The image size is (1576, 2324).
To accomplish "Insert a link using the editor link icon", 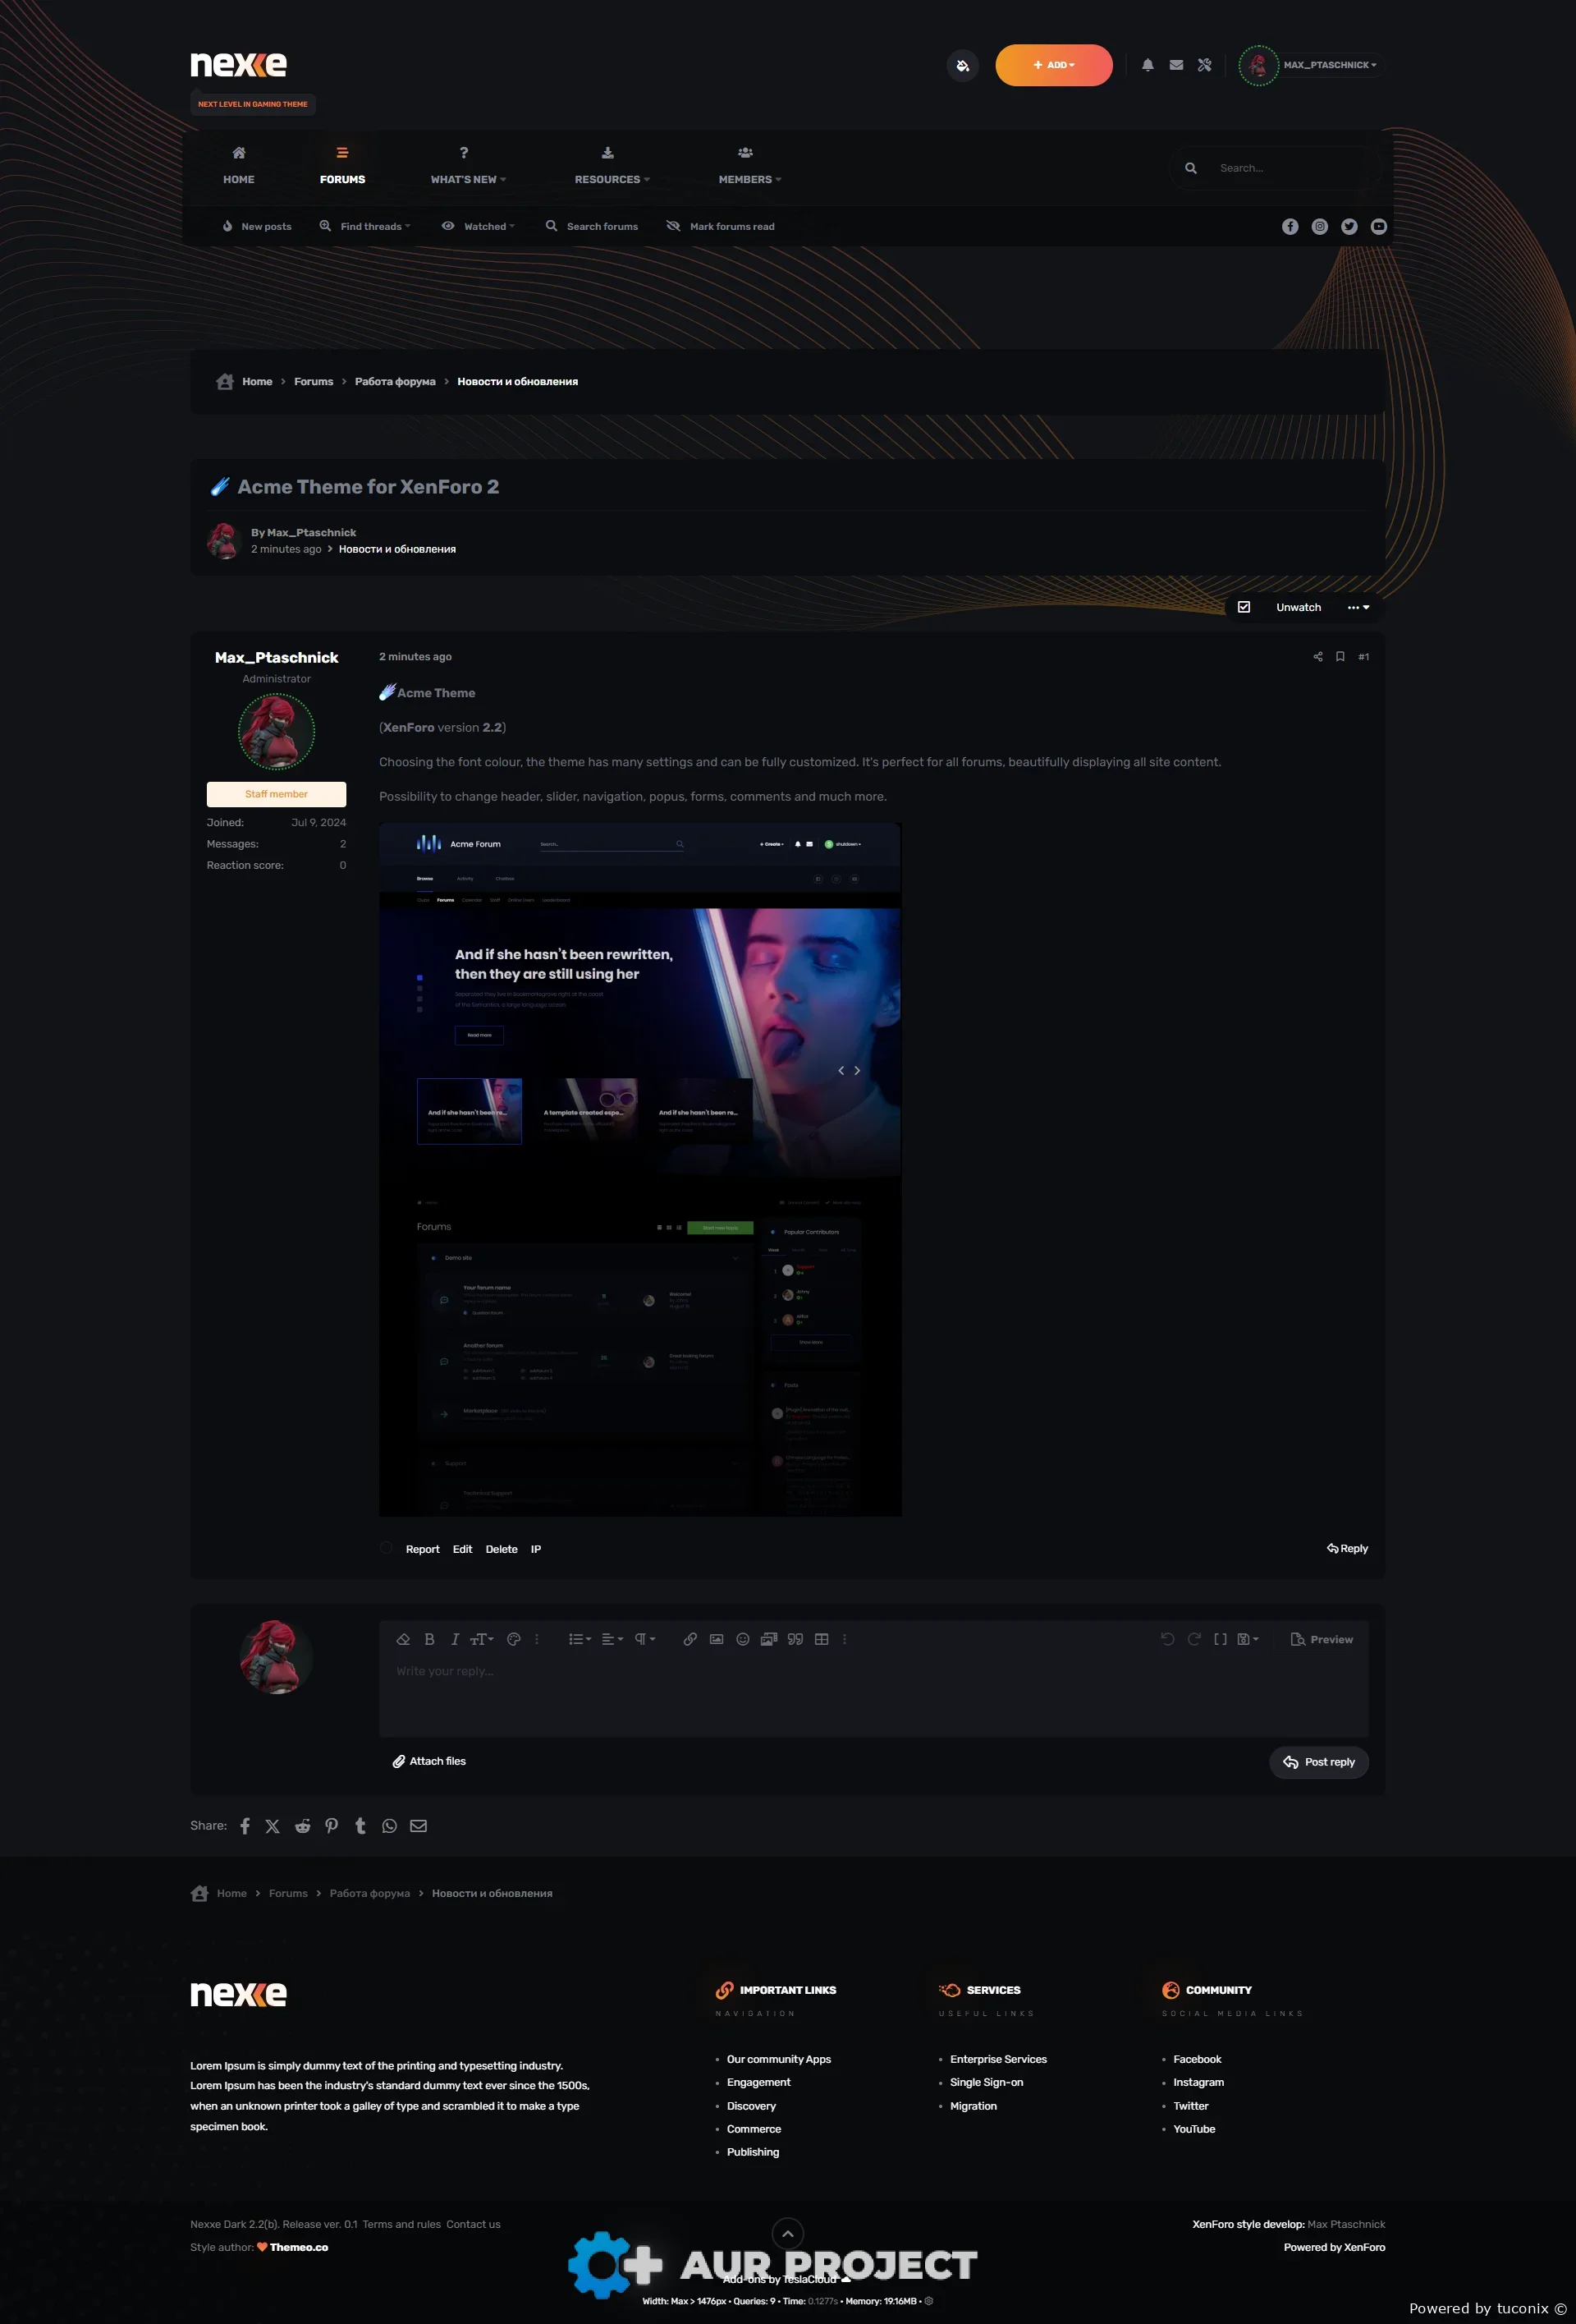I will 689,1639.
